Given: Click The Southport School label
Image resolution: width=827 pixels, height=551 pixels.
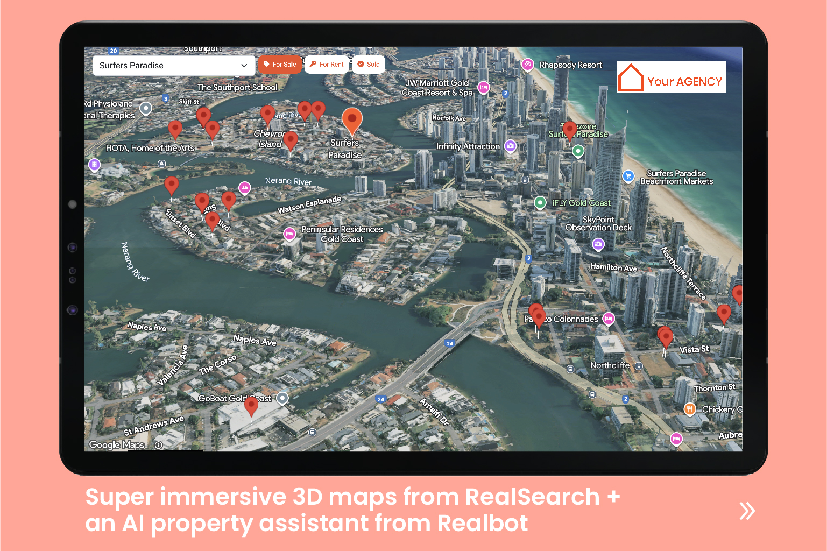Looking at the screenshot, I should click(x=237, y=87).
